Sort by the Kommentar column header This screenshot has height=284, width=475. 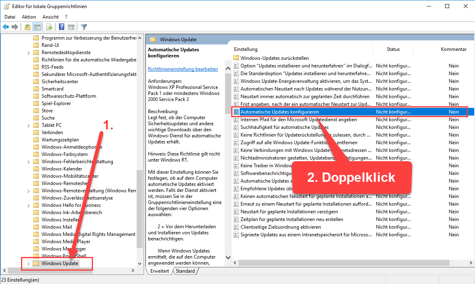454,49
